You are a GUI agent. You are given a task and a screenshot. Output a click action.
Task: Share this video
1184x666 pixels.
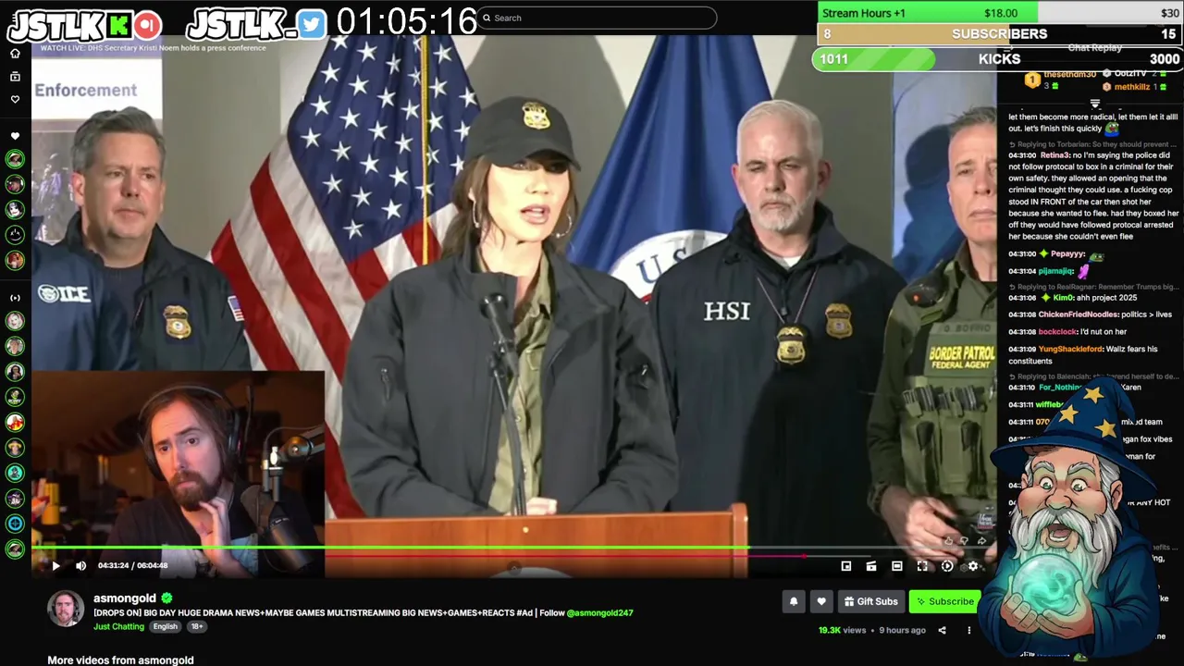[943, 630]
